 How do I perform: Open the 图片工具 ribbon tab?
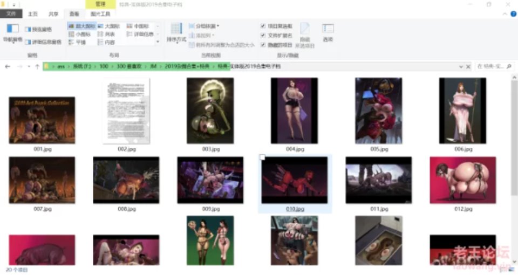100,14
